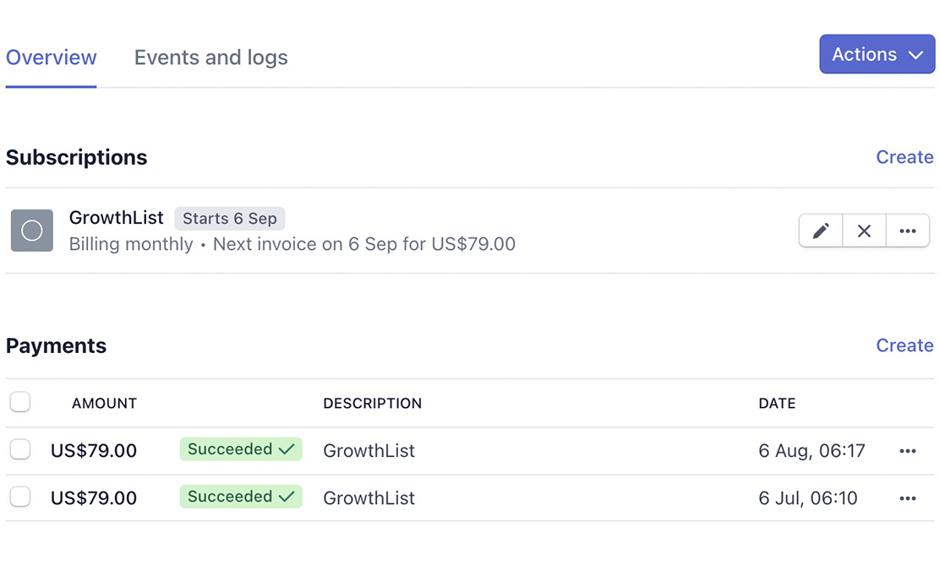The height and width of the screenshot is (565, 940).
Task: Click the Starts 6 Sep status badge
Action: coord(230,219)
